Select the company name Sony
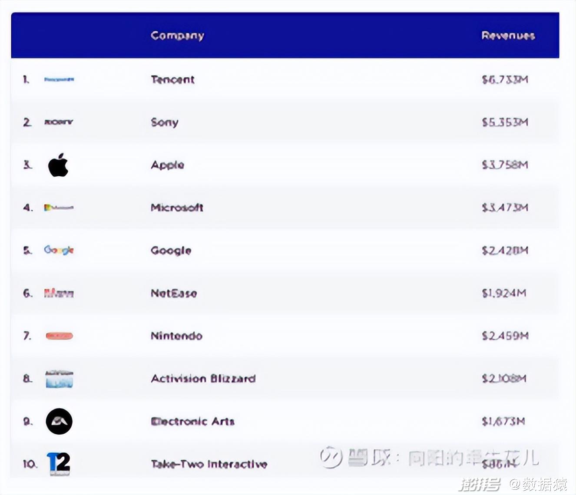 pos(165,122)
